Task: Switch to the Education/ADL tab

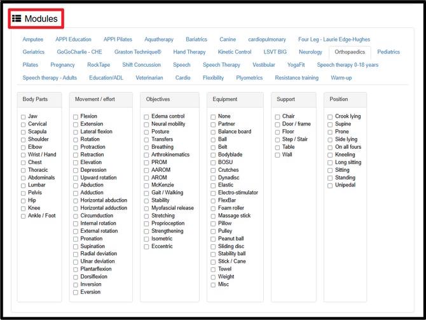Action: 106,78
